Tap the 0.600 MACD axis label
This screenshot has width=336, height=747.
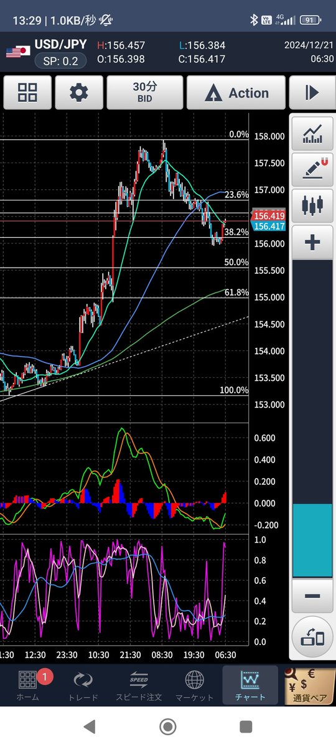coord(265,438)
